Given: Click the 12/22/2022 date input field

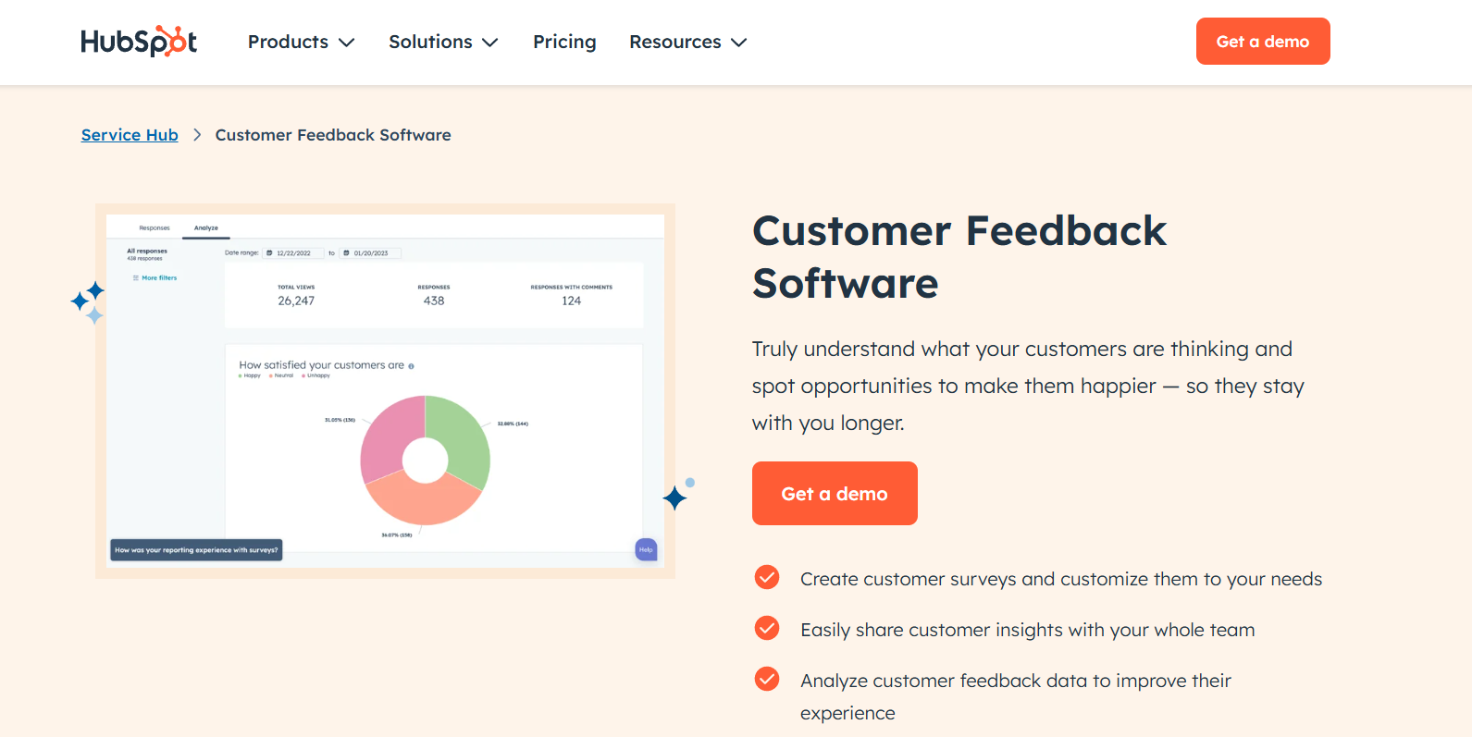Looking at the screenshot, I should pos(291,252).
